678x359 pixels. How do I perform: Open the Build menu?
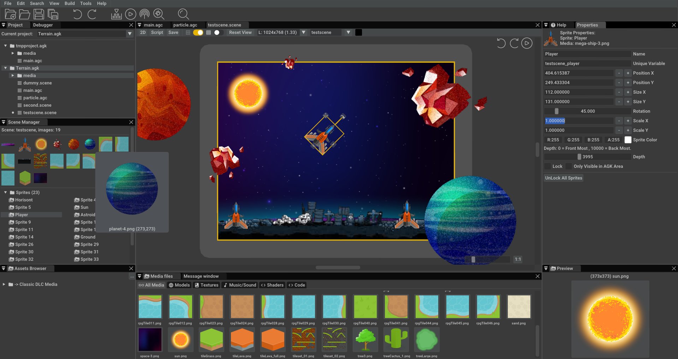70,4
